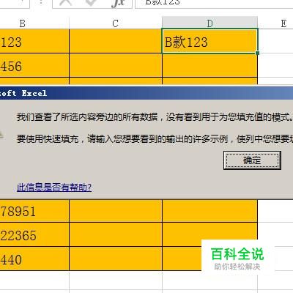This screenshot has width=293, height=293.
Task: Open the 此信息是否有帮助? link
Action: [x=54, y=188]
